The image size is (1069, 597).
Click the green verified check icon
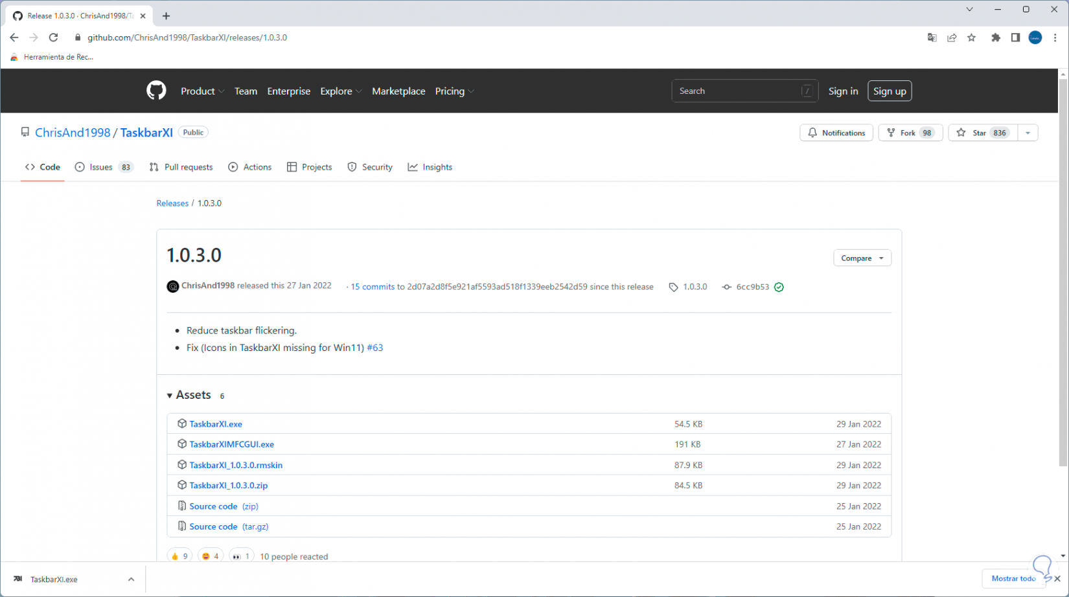pos(779,287)
